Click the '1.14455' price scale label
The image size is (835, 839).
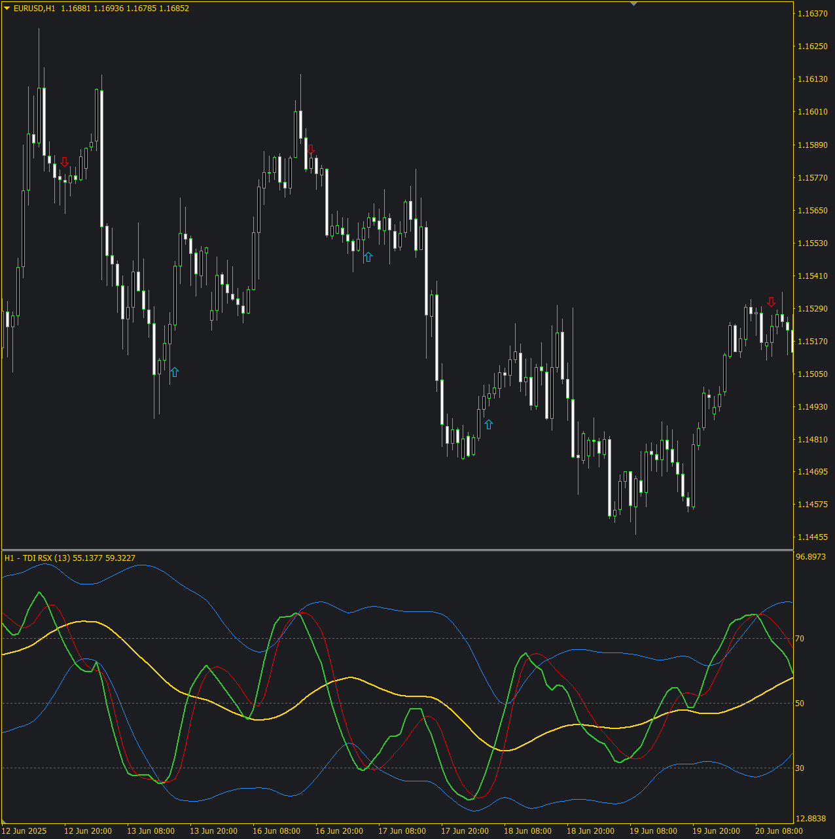812,537
